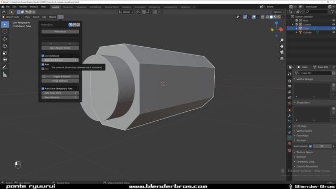Open the Render menu
336x189 pixels.
pyautogui.click(x=23, y=7)
